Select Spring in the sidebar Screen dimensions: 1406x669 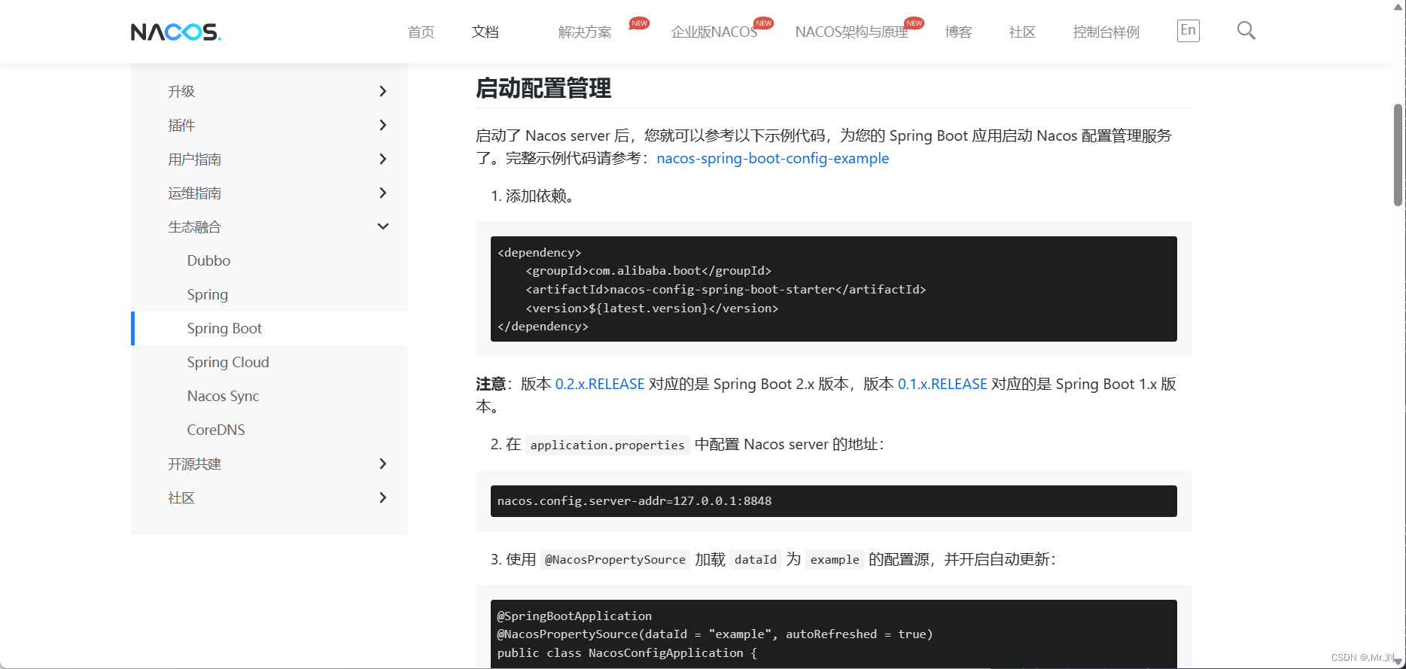point(208,294)
